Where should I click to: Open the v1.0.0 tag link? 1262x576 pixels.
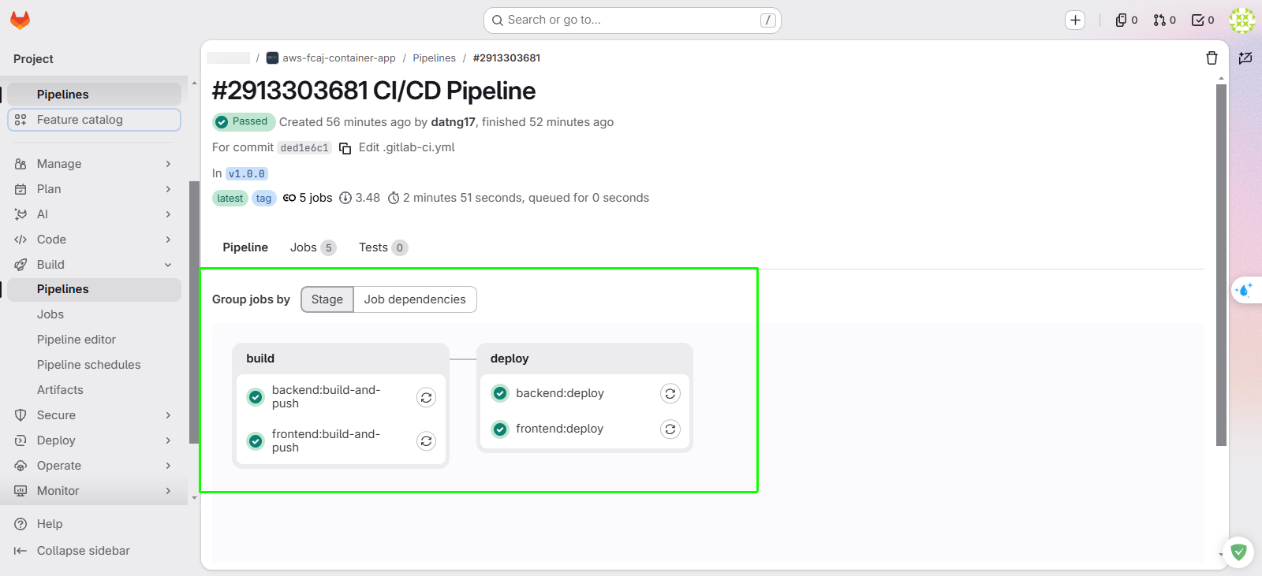pos(247,173)
